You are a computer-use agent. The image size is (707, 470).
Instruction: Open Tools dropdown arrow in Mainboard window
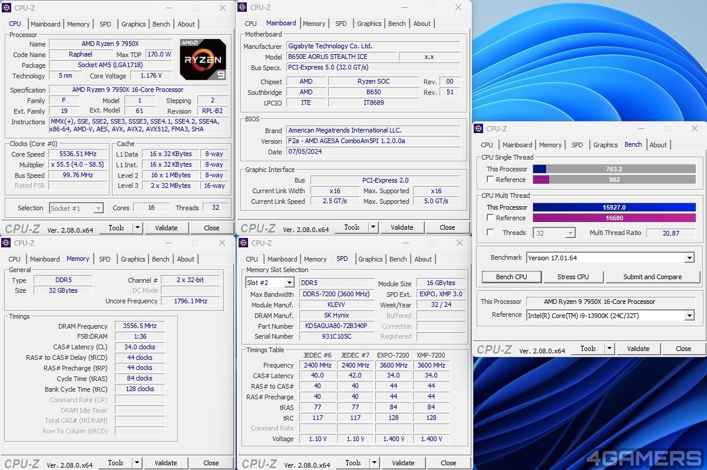click(x=373, y=227)
